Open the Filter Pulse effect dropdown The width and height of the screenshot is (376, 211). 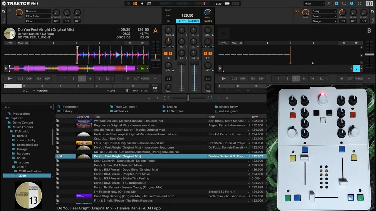(38, 16)
